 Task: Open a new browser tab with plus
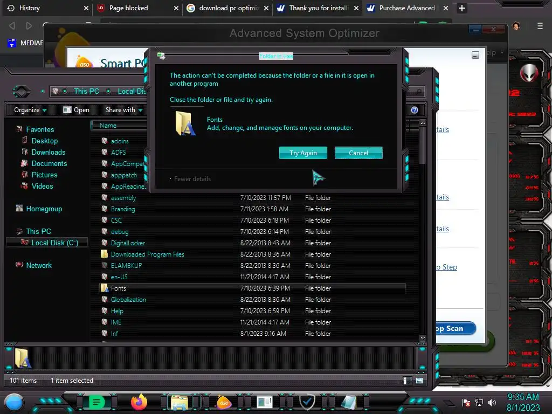pos(462,8)
